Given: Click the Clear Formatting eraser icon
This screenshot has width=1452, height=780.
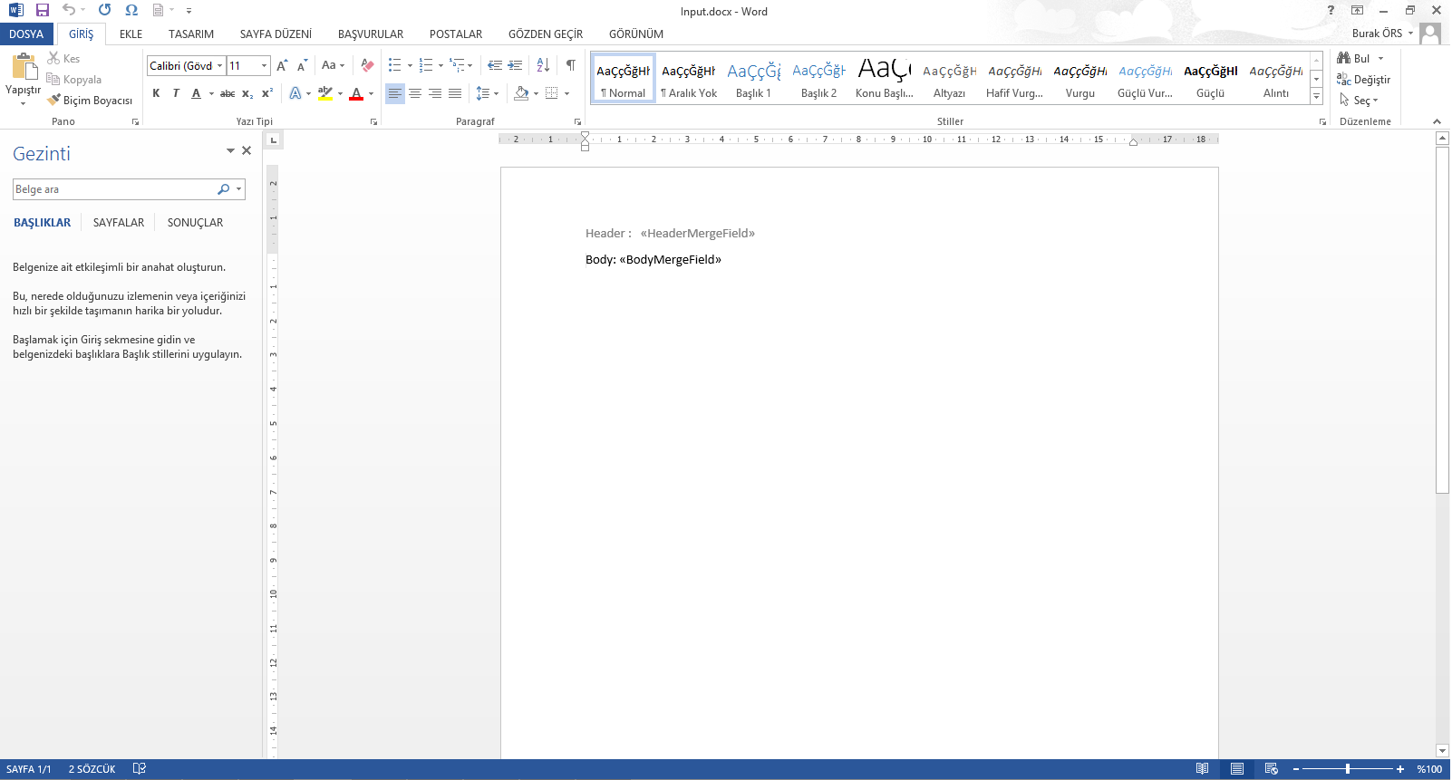Looking at the screenshot, I should click(367, 65).
